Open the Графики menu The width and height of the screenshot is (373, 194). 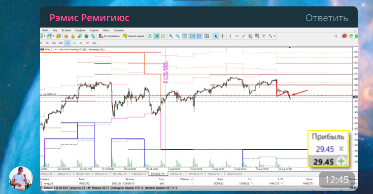tap(80, 30)
